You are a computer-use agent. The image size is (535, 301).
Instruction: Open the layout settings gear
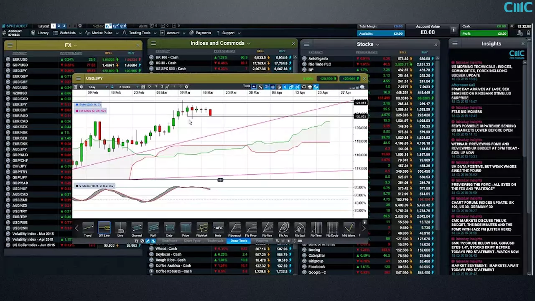80,26
